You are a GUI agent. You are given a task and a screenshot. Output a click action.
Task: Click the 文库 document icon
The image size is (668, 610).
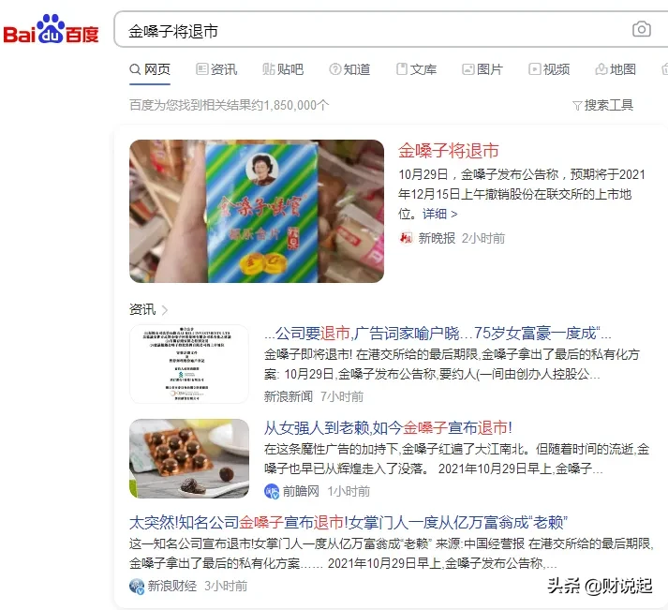401,69
